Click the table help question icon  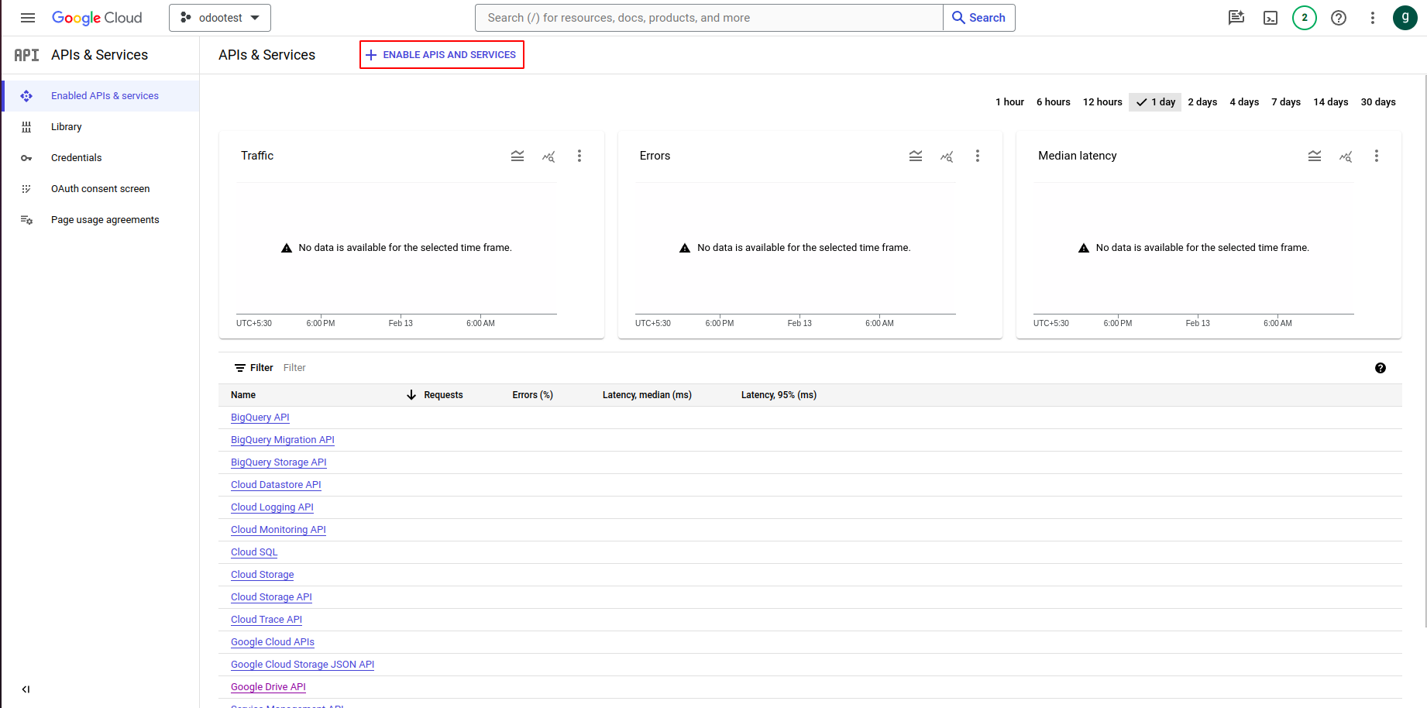pos(1381,368)
